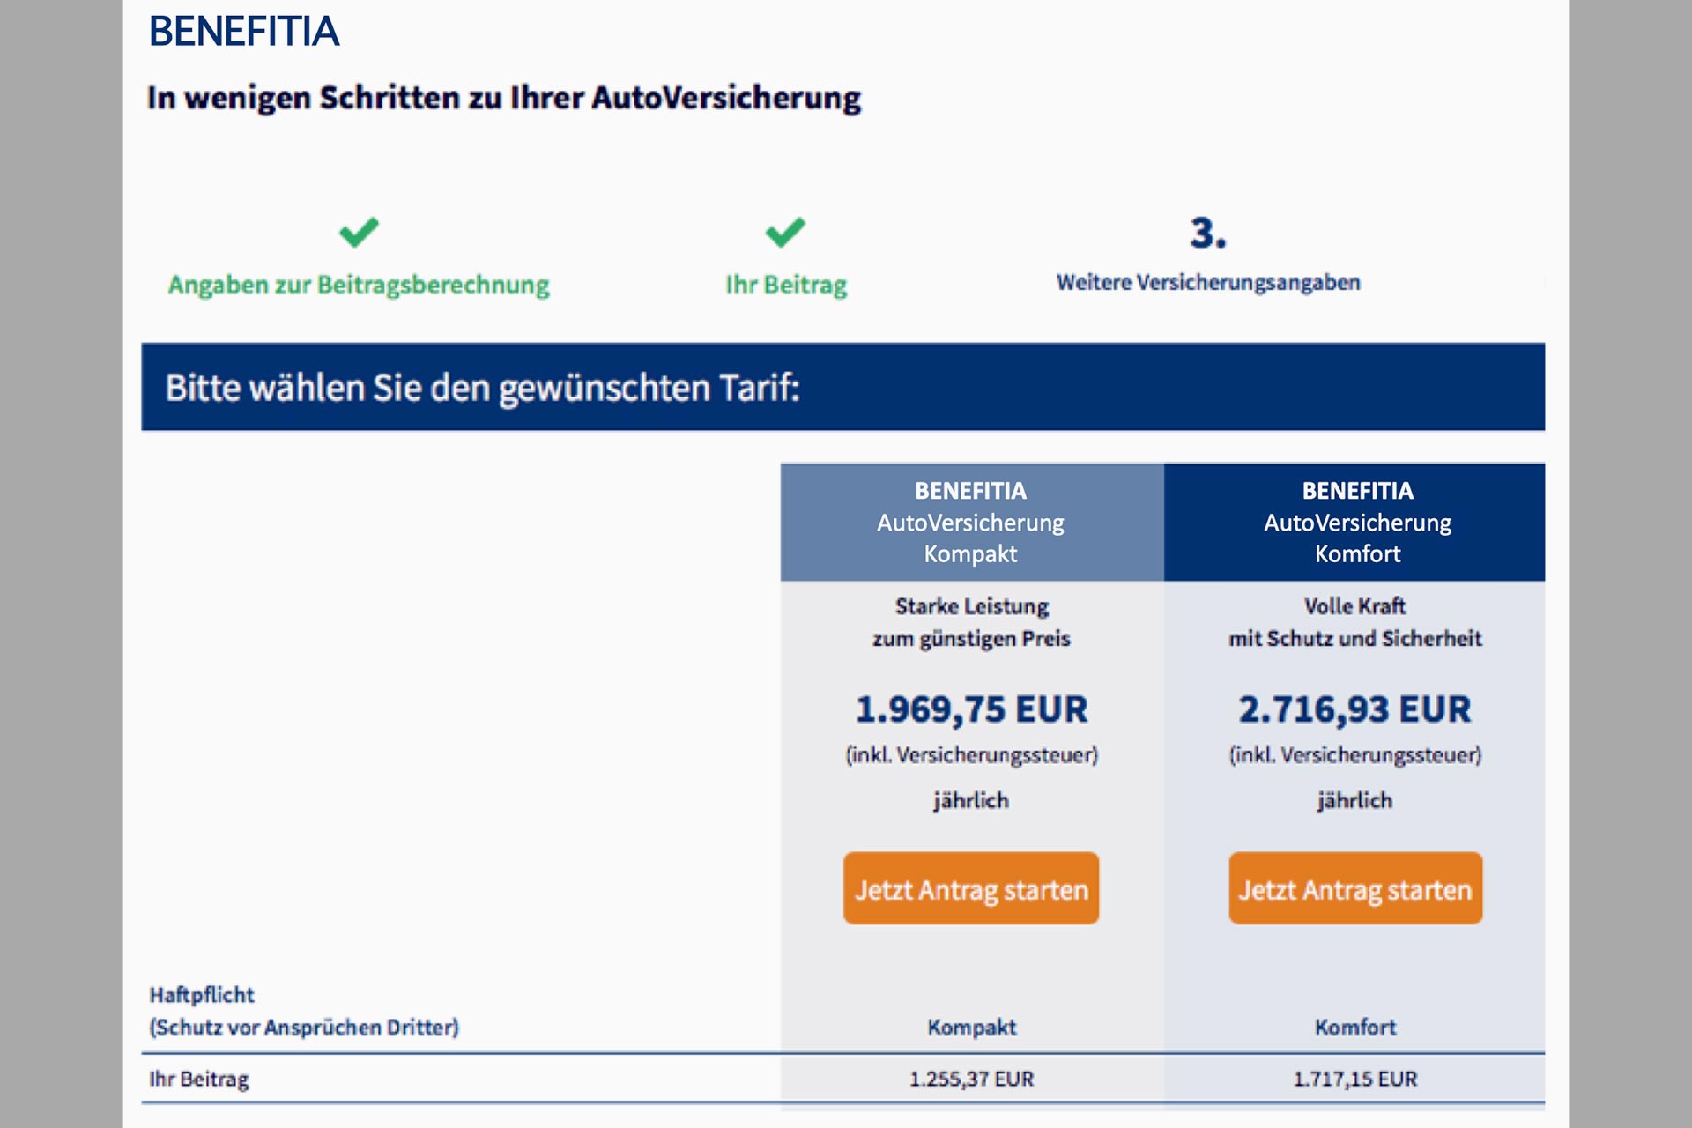
Task: Click the 1.255,37 EUR contribution amount
Action: 971,1079
